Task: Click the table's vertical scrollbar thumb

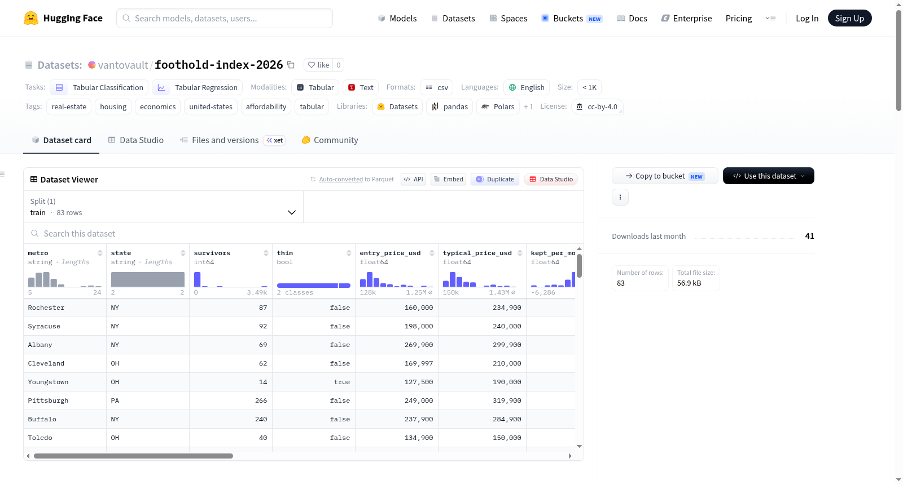Action: coord(579,266)
